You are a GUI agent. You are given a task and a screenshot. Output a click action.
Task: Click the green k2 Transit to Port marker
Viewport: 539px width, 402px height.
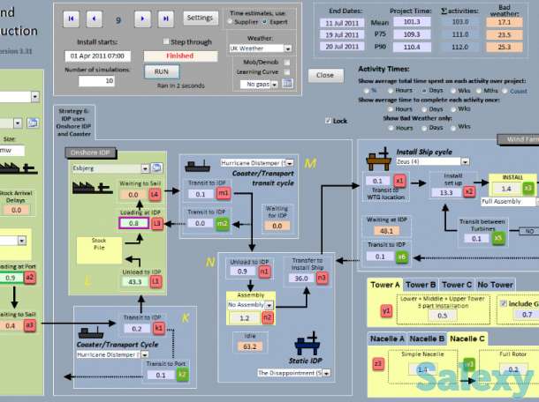click(x=183, y=375)
